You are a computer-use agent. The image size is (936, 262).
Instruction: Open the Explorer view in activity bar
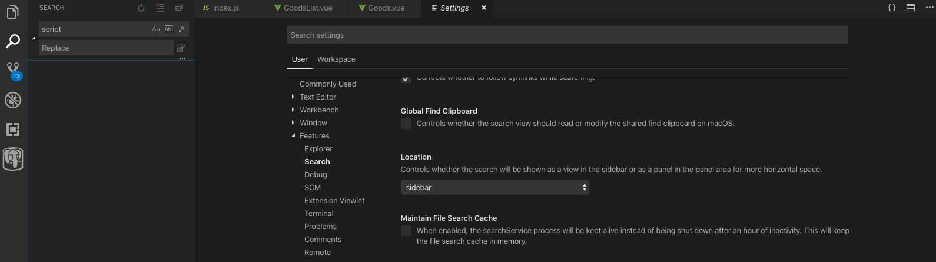pyautogui.click(x=13, y=12)
